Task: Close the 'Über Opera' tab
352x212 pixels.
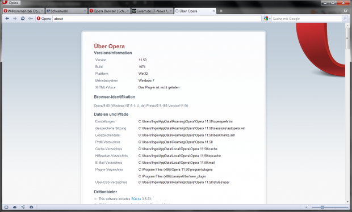Action: 213,11
